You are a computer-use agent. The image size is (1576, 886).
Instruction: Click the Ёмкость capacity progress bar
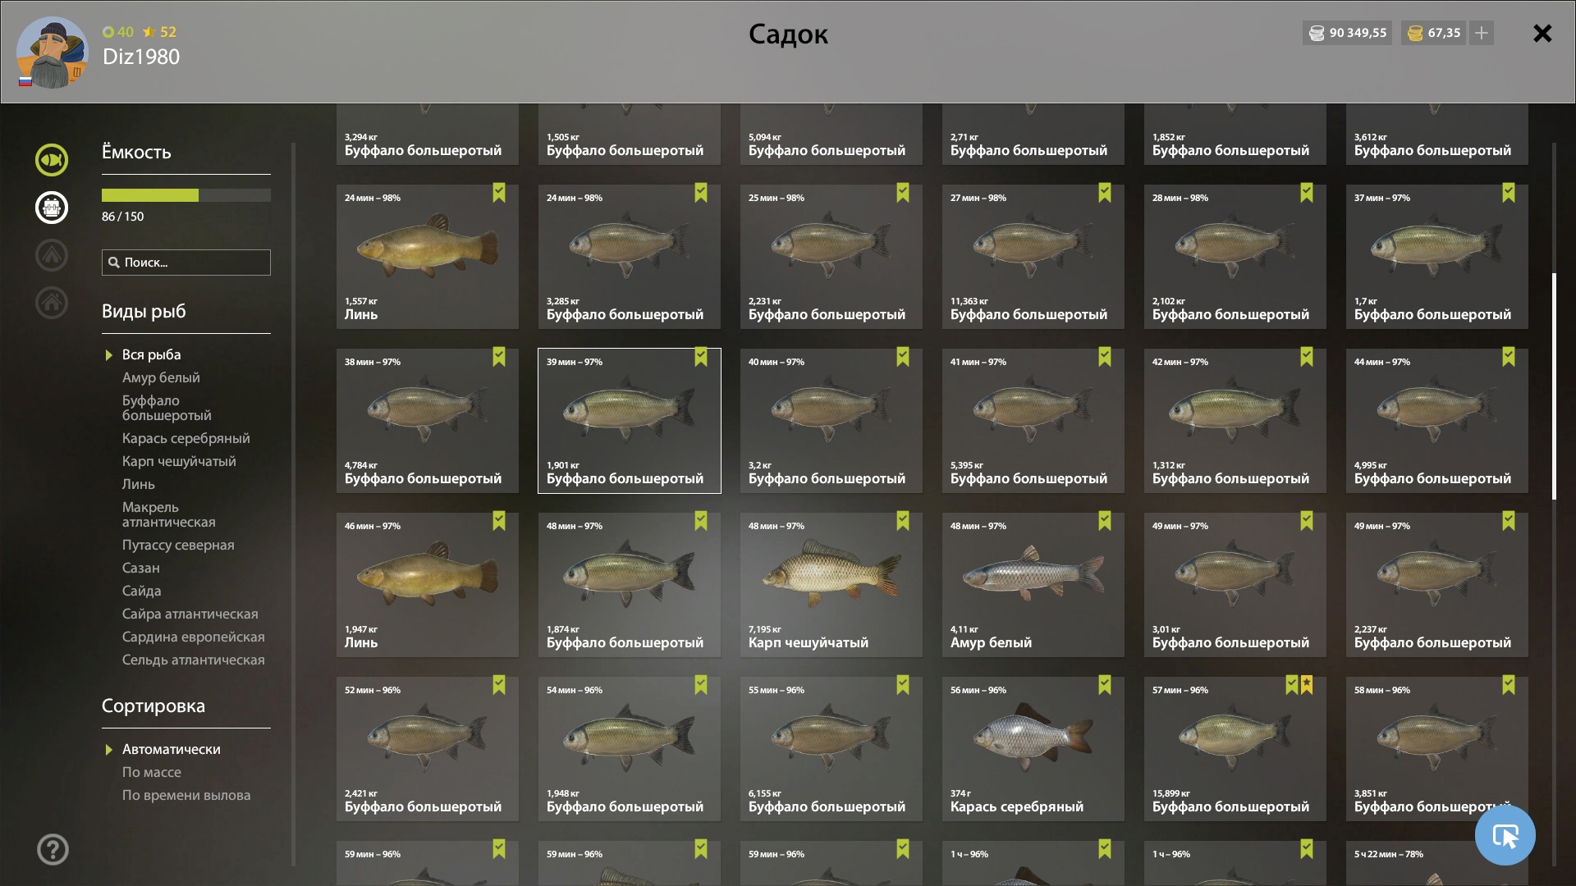coord(186,195)
